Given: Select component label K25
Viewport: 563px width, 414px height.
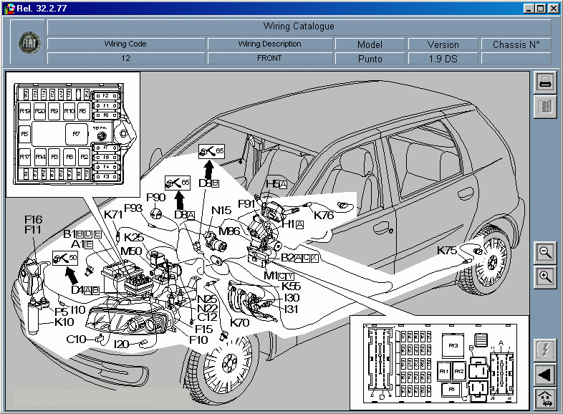Looking at the screenshot, I should click(x=134, y=237).
